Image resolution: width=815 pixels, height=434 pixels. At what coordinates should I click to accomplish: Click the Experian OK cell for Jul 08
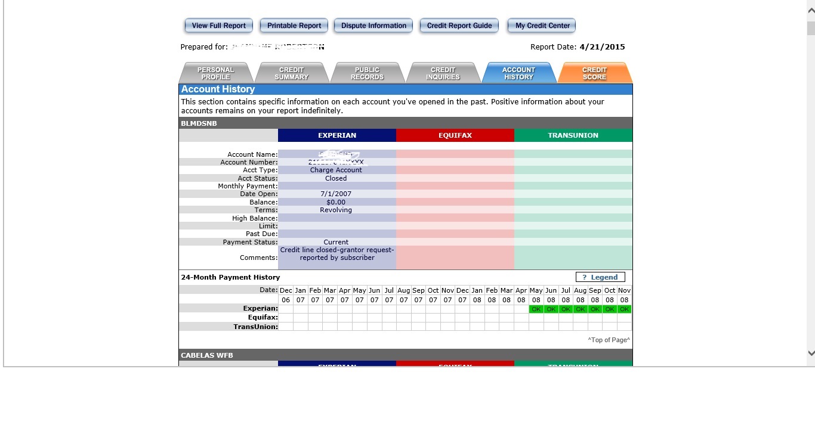[x=566, y=309]
